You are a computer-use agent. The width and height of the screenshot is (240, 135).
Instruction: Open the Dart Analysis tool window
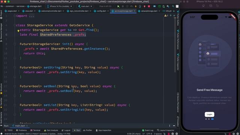tap(51, 130)
